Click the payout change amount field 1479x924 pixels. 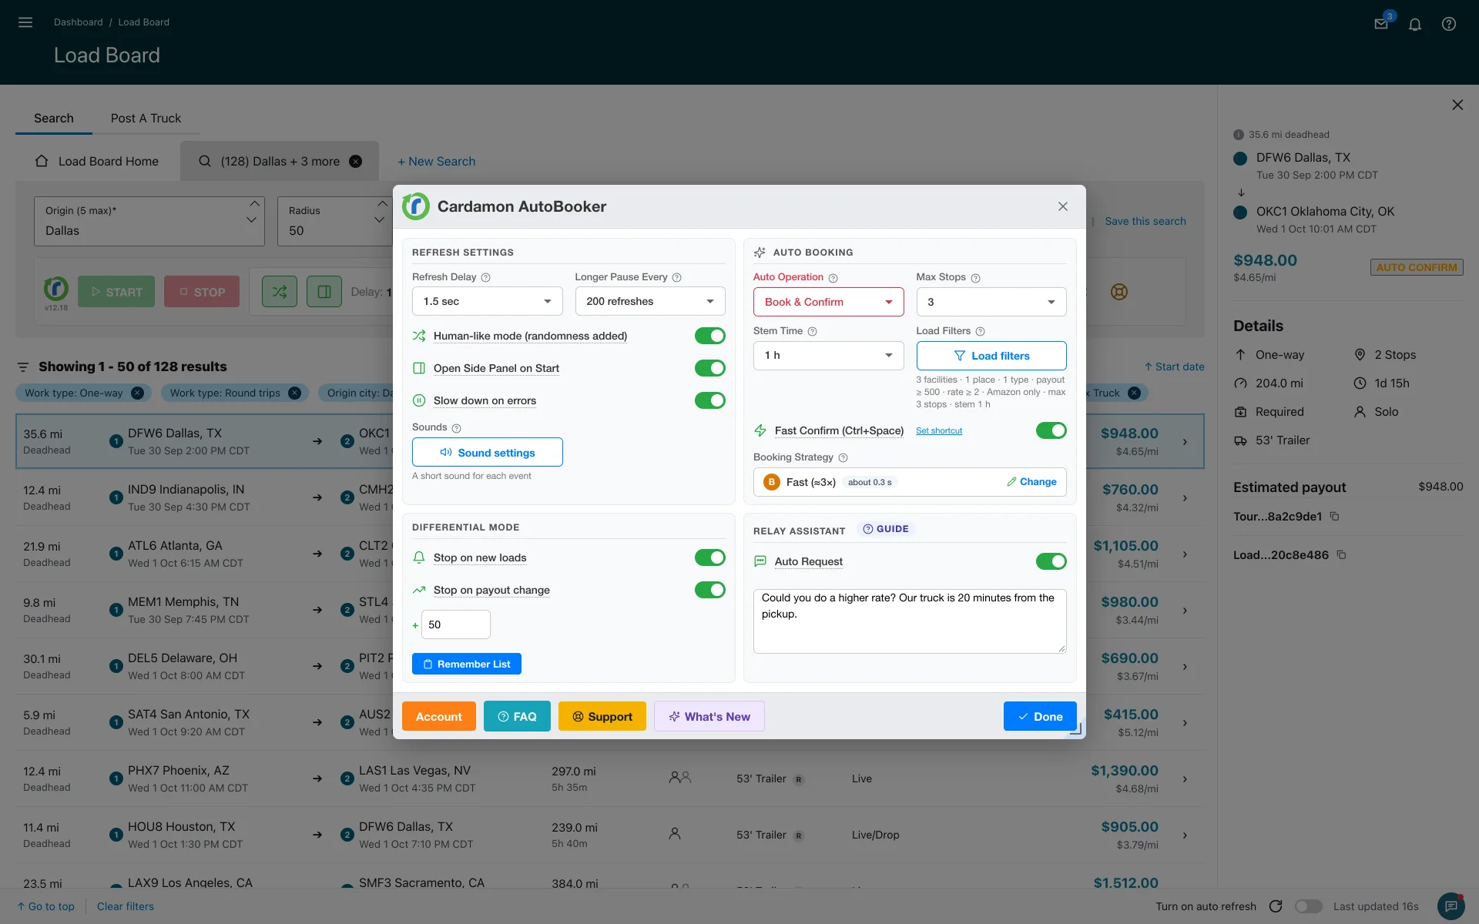(456, 624)
